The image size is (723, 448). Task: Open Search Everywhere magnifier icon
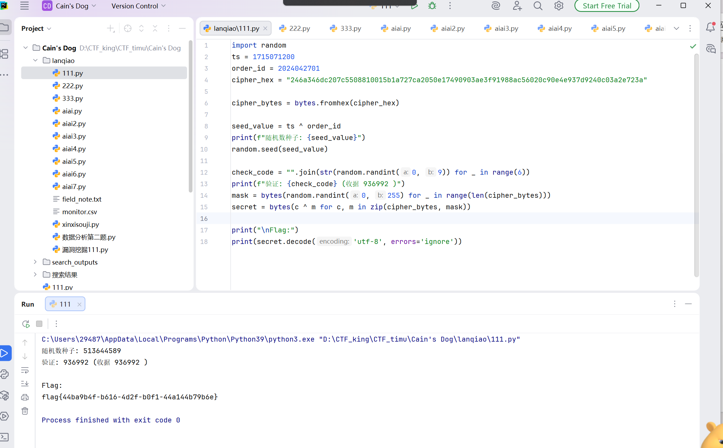click(538, 6)
